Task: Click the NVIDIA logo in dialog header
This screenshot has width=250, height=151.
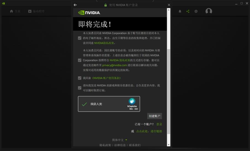Action: pyautogui.click(x=89, y=13)
